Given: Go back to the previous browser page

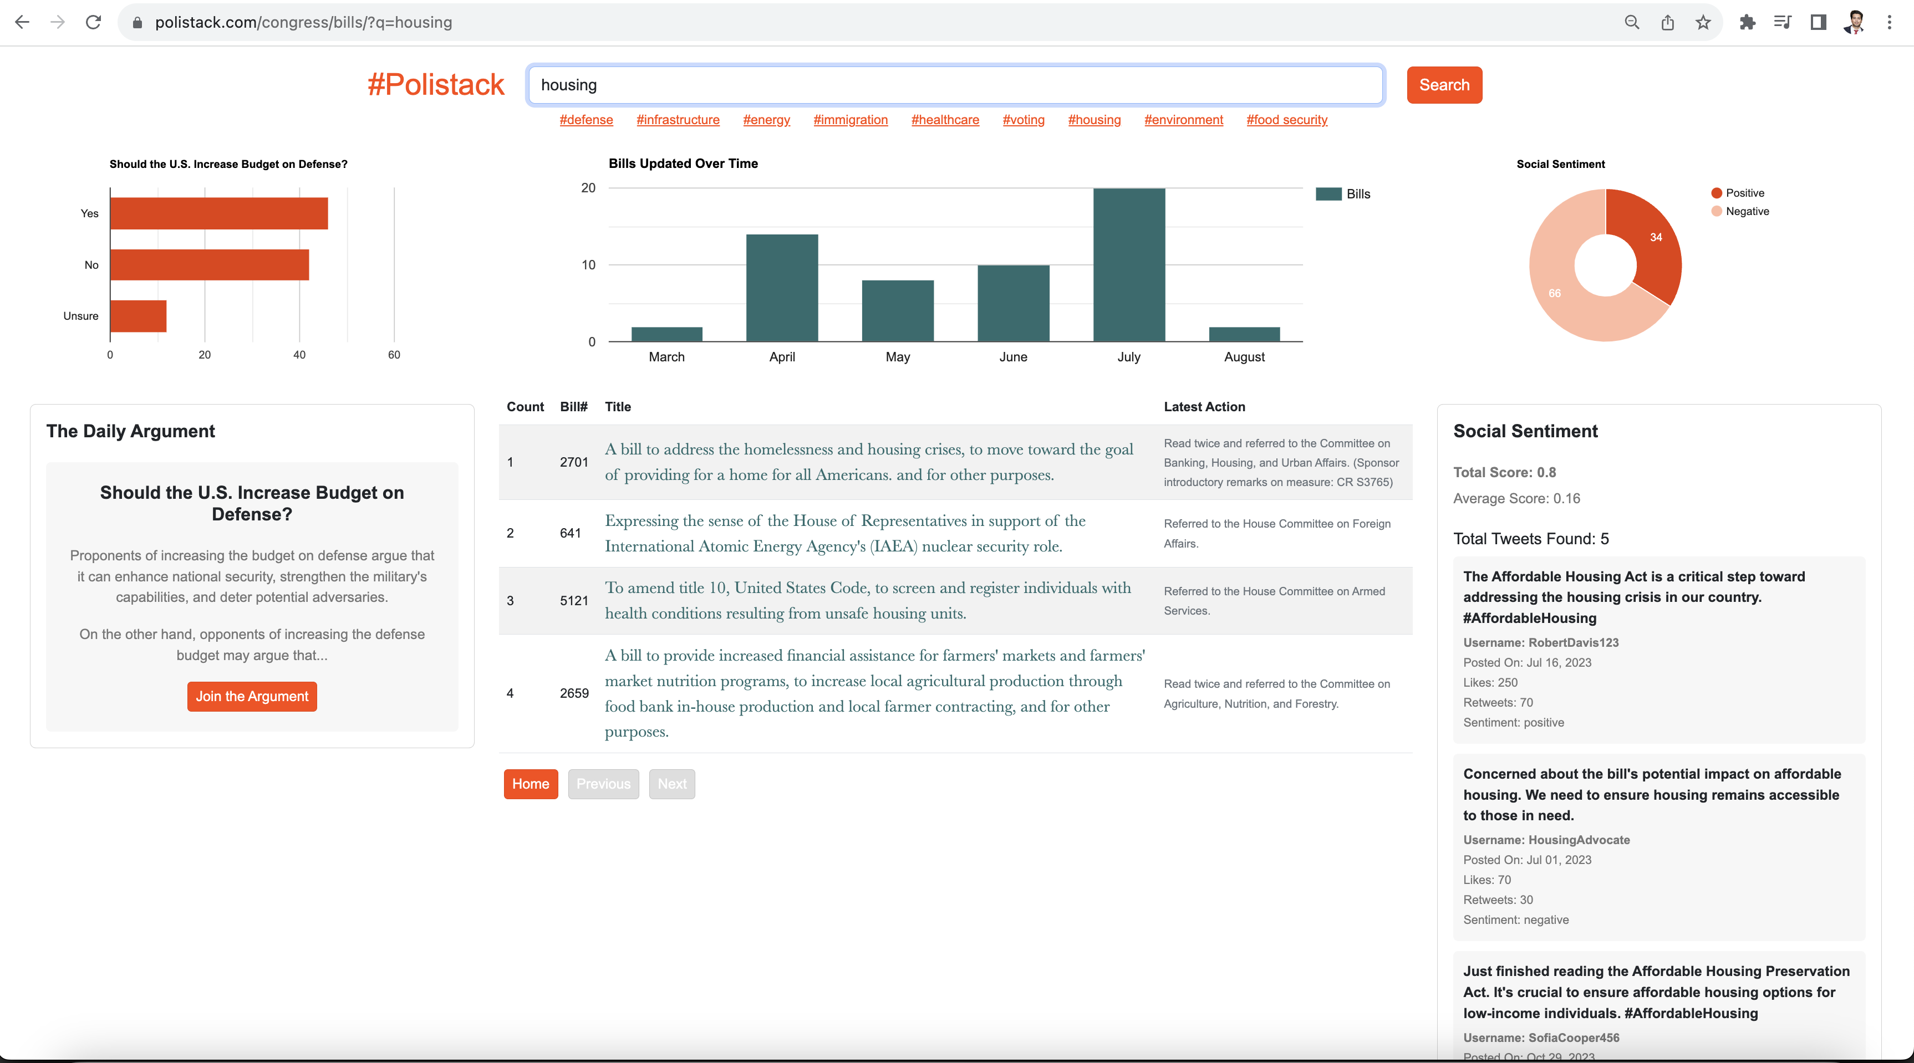Looking at the screenshot, I should point(22,22).
